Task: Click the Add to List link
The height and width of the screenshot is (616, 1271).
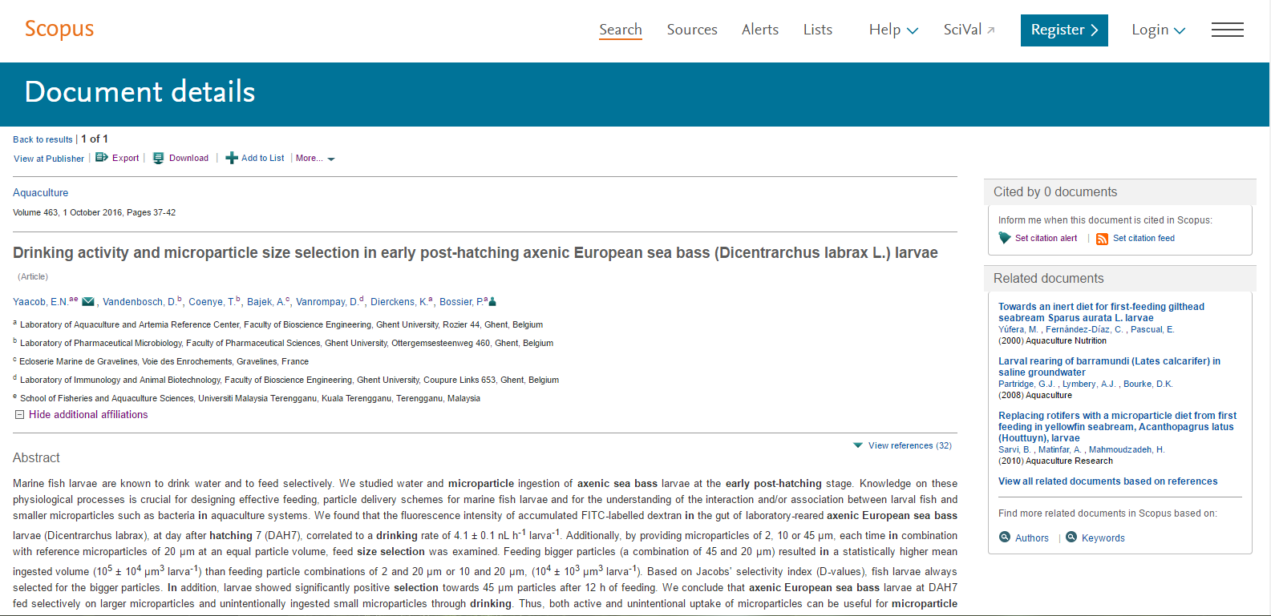Action: click(x=263, y=158)
